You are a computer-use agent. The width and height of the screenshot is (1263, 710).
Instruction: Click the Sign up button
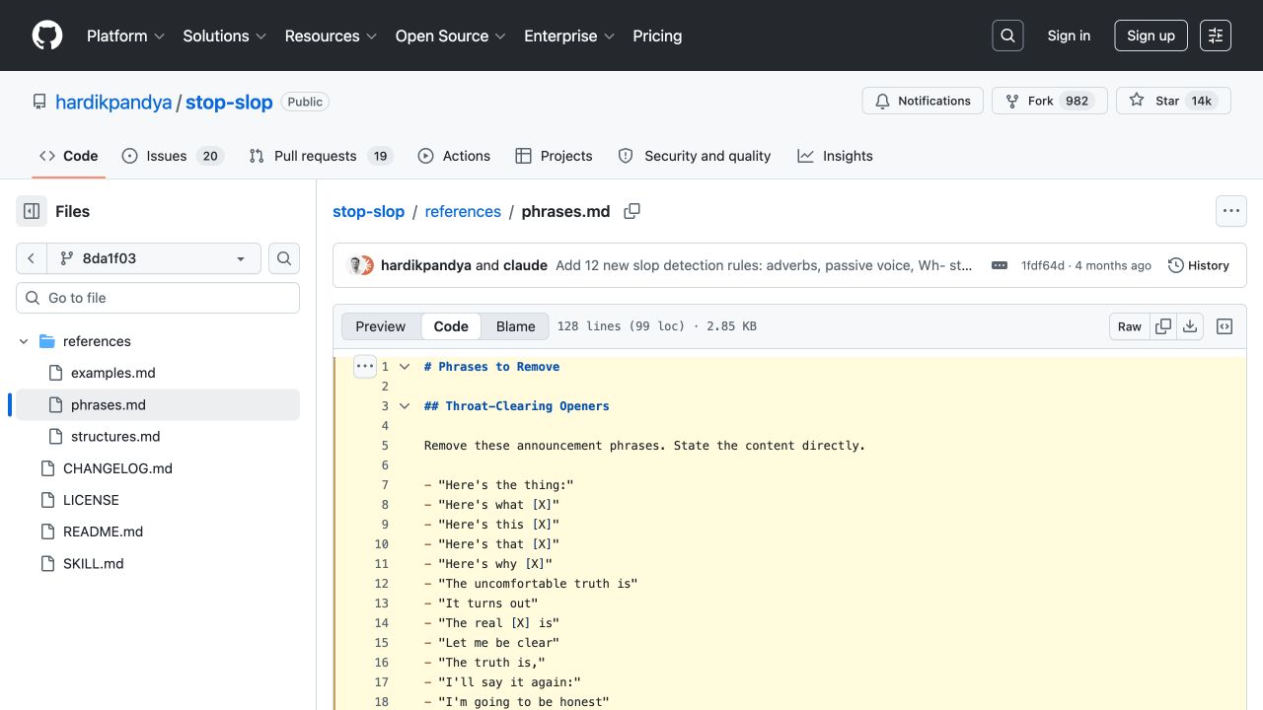coord(1151,35)
